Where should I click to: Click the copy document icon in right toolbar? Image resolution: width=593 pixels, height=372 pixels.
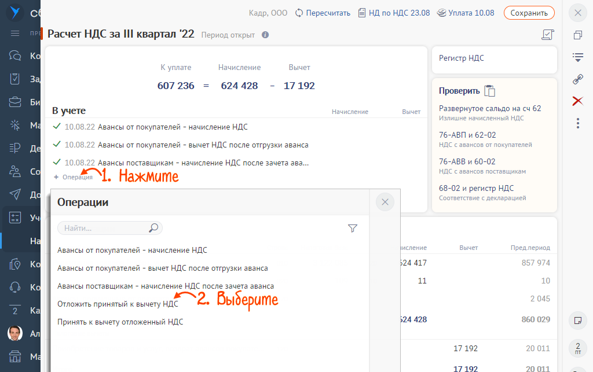click(x=577, y=35)
